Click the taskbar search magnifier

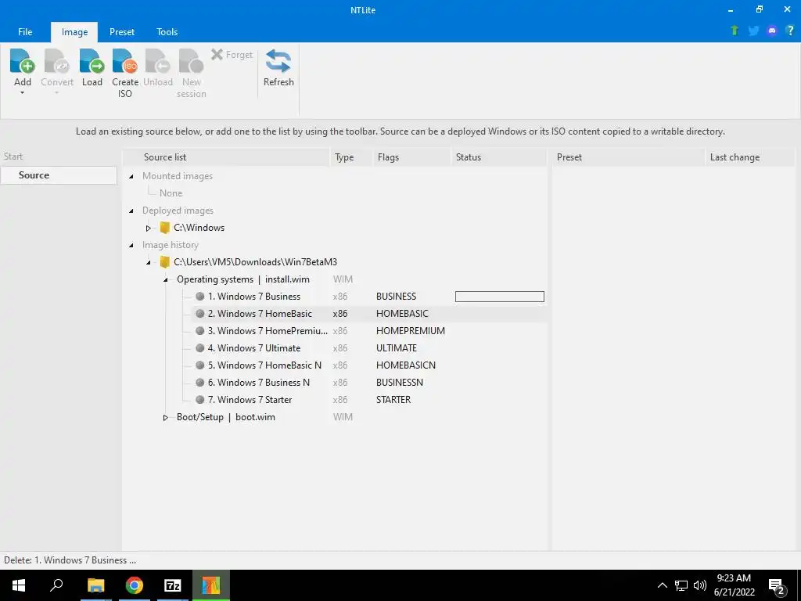[x=56, y=585]
